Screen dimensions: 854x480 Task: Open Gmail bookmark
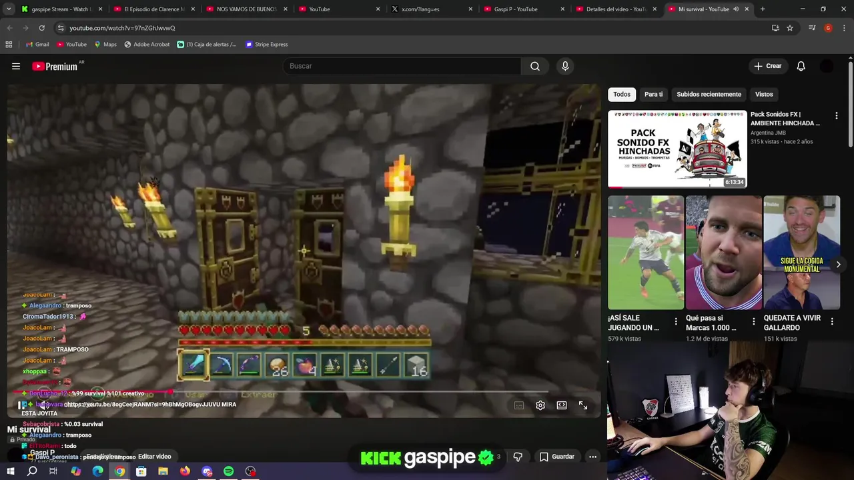[x=37, y=44]
